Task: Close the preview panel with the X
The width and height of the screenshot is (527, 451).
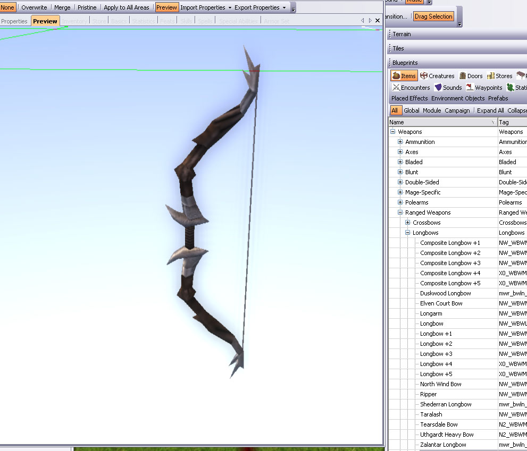Action: click(x=378, y=21)
